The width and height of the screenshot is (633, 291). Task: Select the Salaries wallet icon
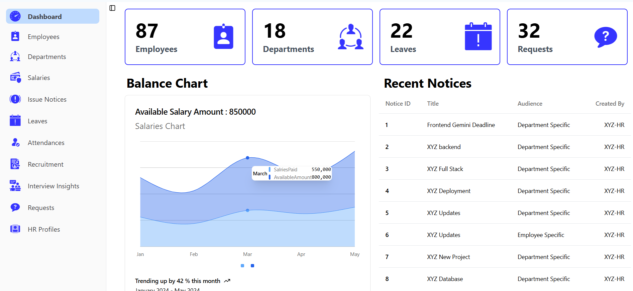point(15,77)
